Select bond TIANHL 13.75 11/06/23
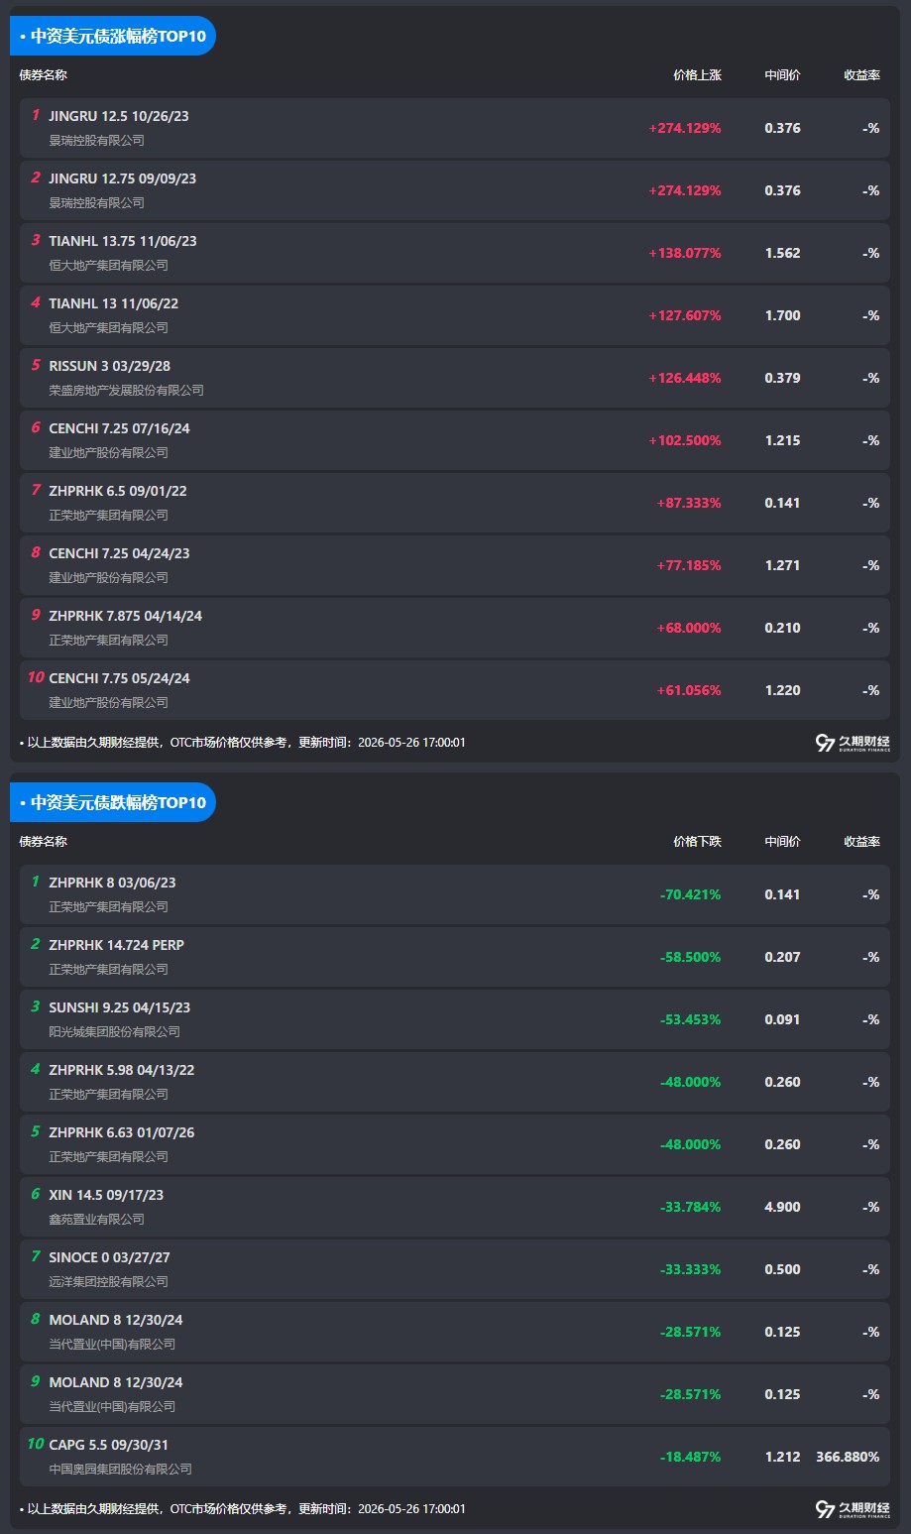Image resolution: width=911 pixels, height=1534 pixels. [123, 241]
